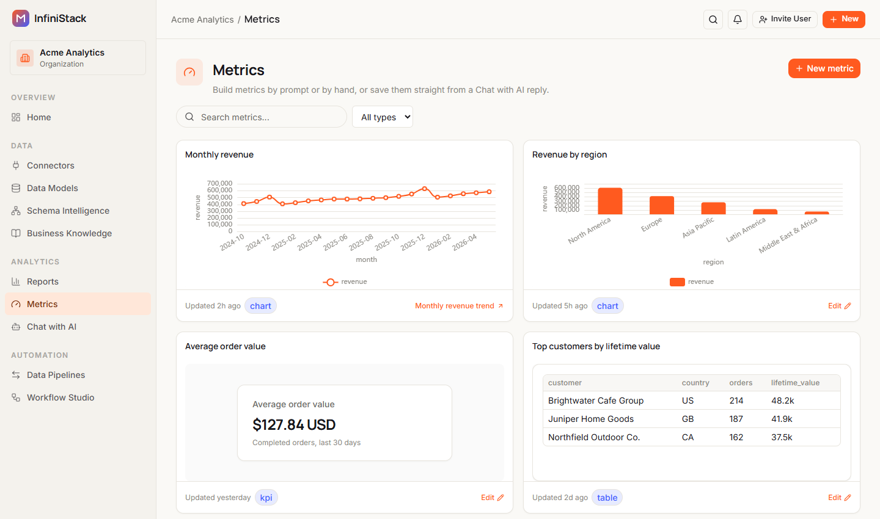This screenshot has width=880, height=519.
Task: Click the Brightwater Cafe Group row
Action: tap(692, 401)
